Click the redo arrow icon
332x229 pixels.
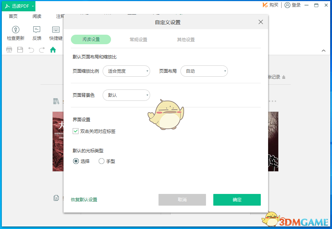(x=42, y=50)
